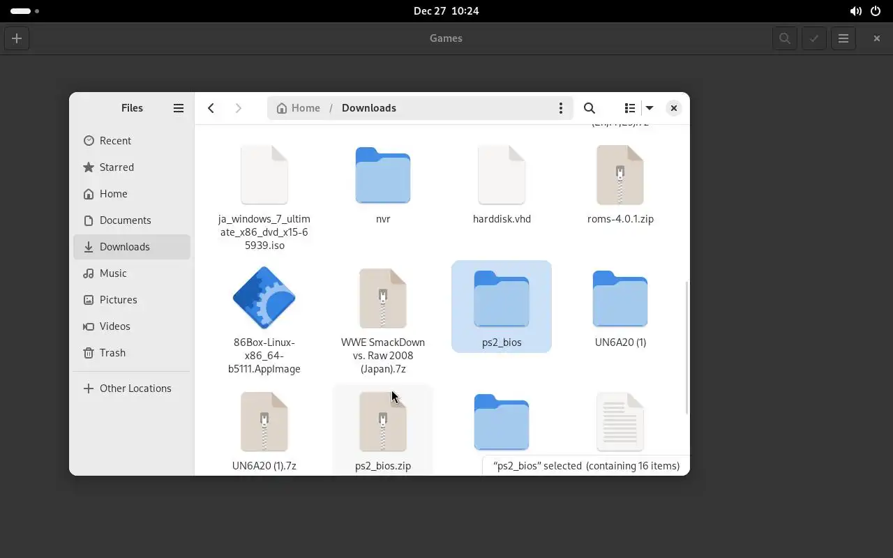
Task: Close the Files dialog
Action: coord(673,108)
